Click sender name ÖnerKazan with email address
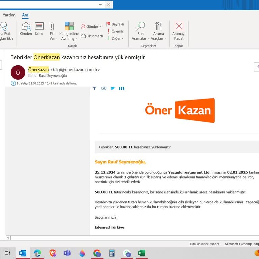Viewport: 259px width, 259px height. (64, 70)
